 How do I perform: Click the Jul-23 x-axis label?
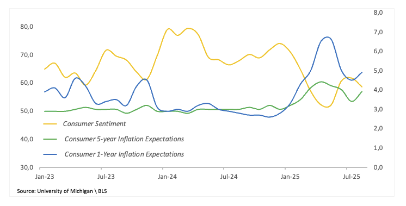(106, 177)
